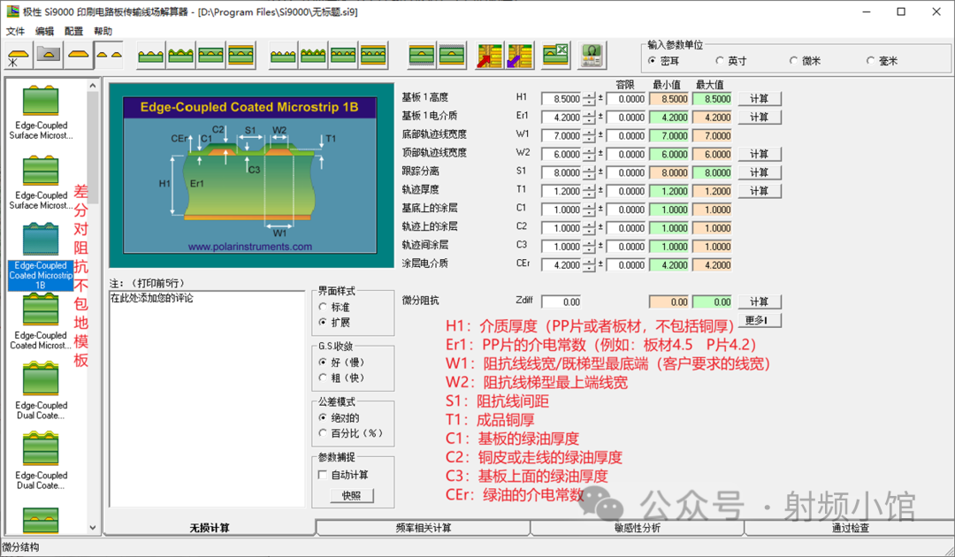
Task: Select 百分比（%） tolerance mode
Action: click(x=323, y=433)
